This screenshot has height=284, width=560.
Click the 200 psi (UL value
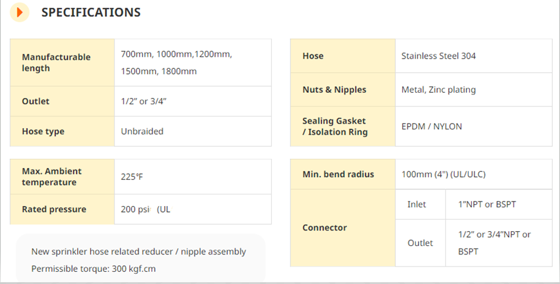tap(145, 209)
